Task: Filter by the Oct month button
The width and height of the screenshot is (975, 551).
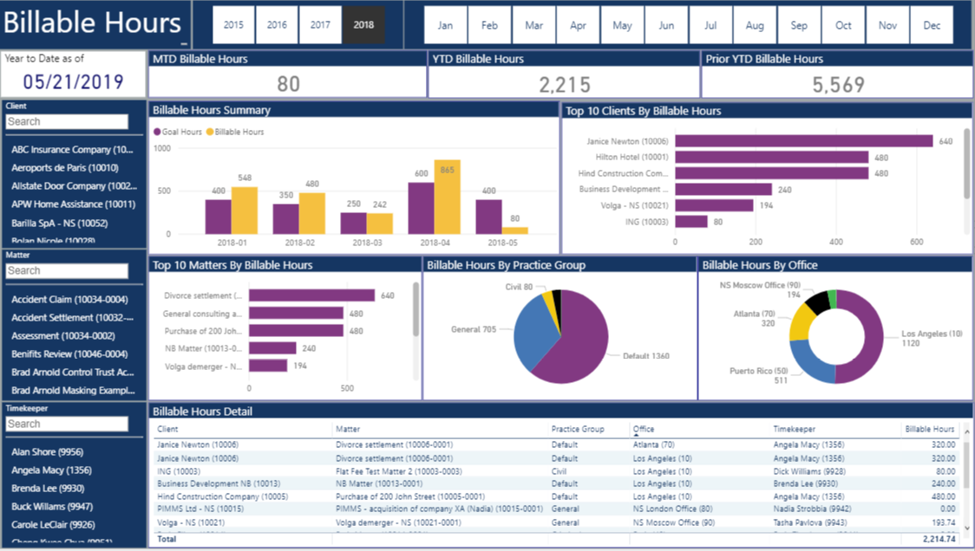Action: tap(843, 25)
